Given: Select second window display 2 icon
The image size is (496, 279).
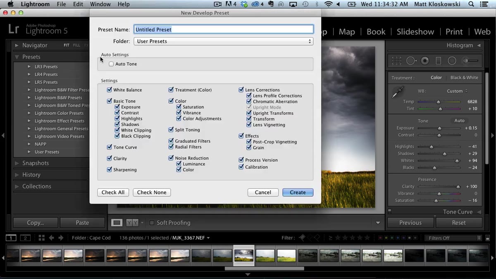Looking at the screenshot, I should tap(26, 238).
